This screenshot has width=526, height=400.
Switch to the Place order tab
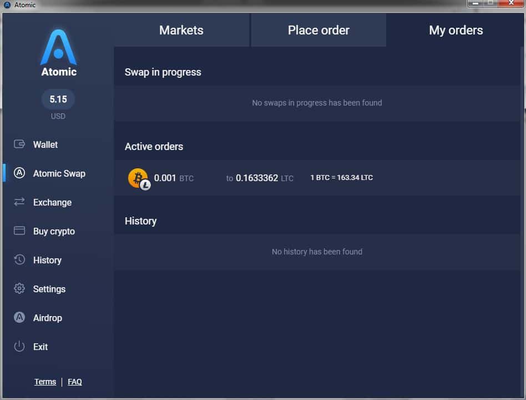coord(318,30)
